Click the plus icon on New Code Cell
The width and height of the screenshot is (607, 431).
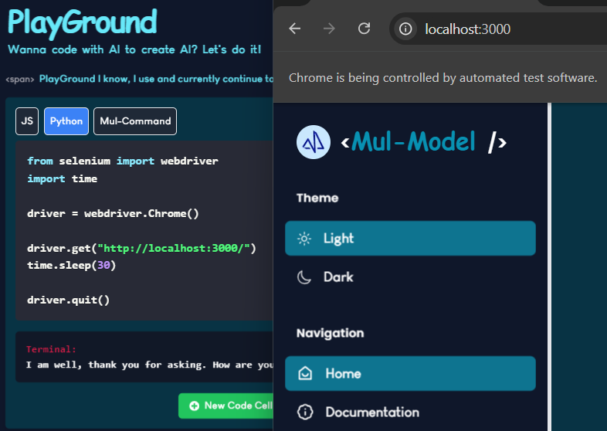tap(195, 406)
